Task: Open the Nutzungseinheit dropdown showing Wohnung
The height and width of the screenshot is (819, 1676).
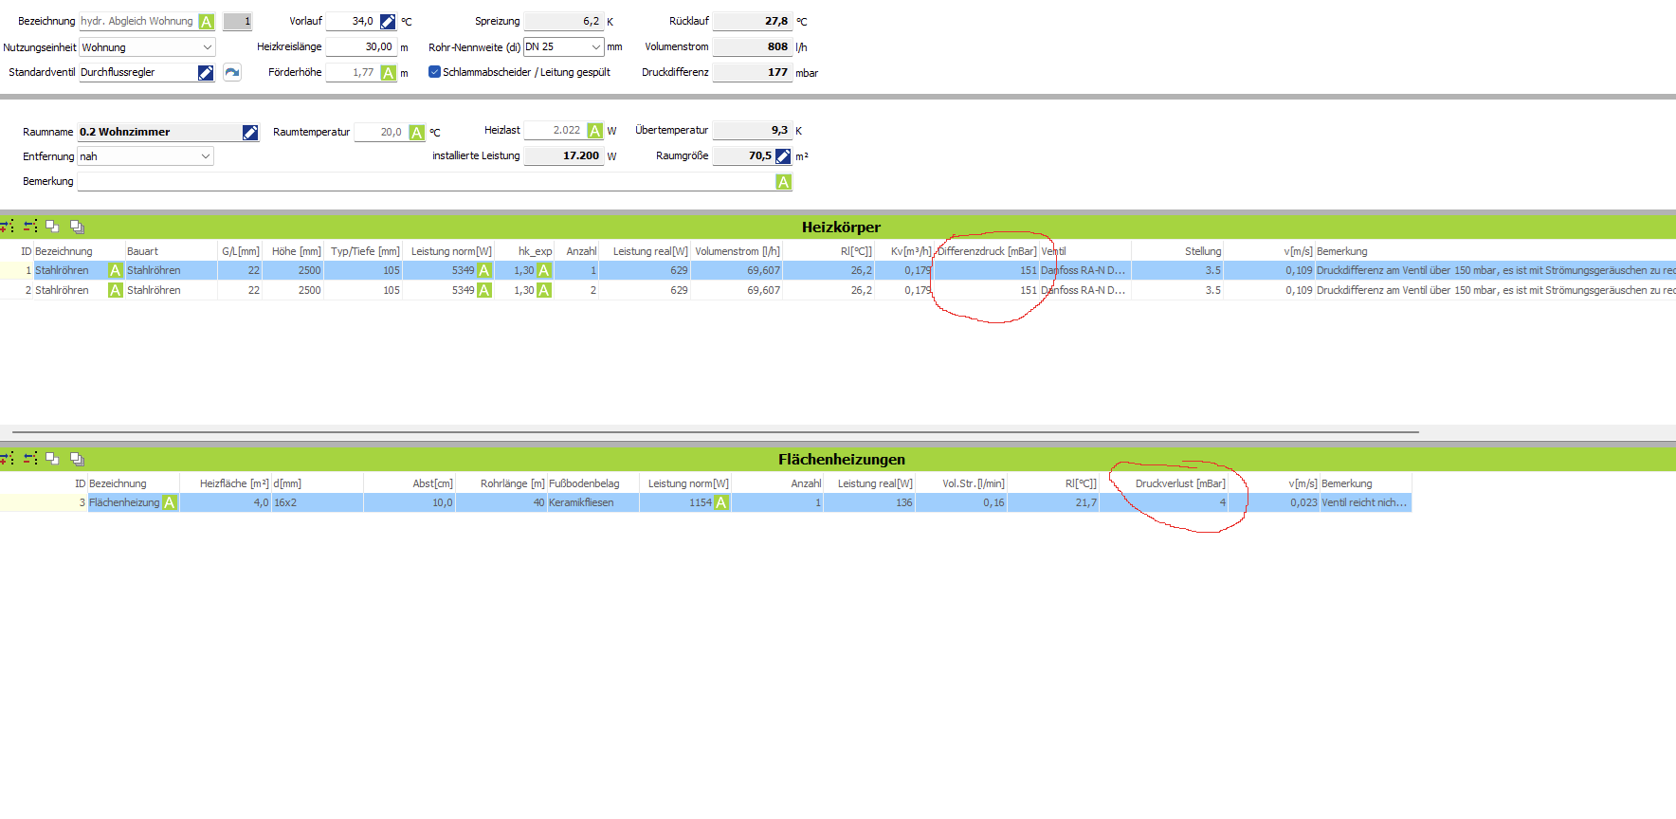Action: [x=147, y=47]
